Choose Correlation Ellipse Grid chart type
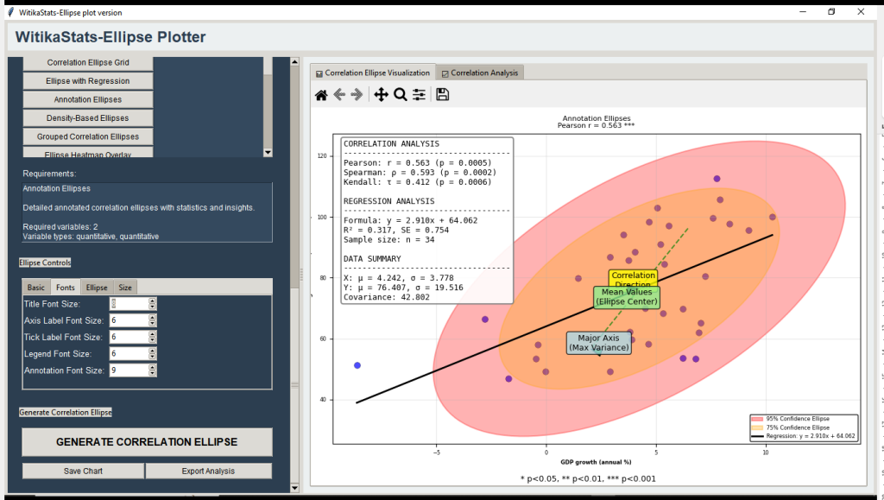Image resolution: width=884 pixels, height=500 pixels. (x=88, y=62)
